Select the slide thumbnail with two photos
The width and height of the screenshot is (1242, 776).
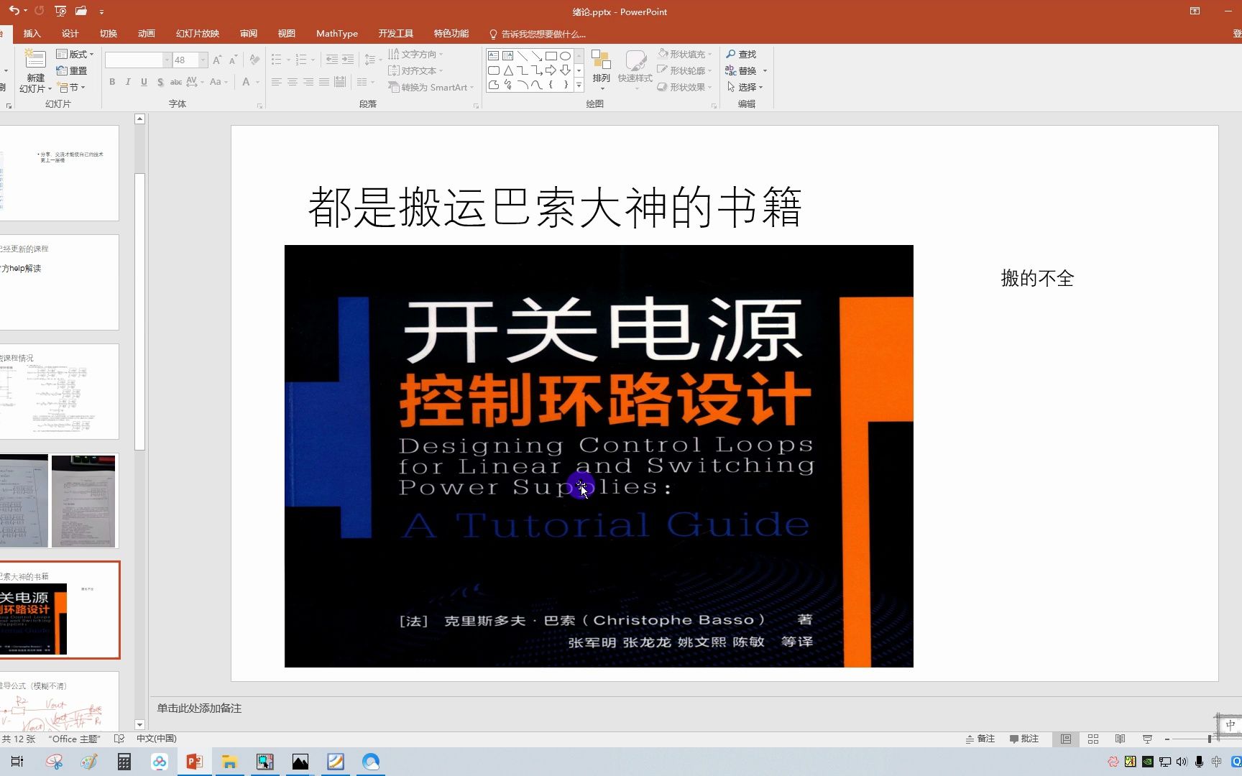click(59, 501)
